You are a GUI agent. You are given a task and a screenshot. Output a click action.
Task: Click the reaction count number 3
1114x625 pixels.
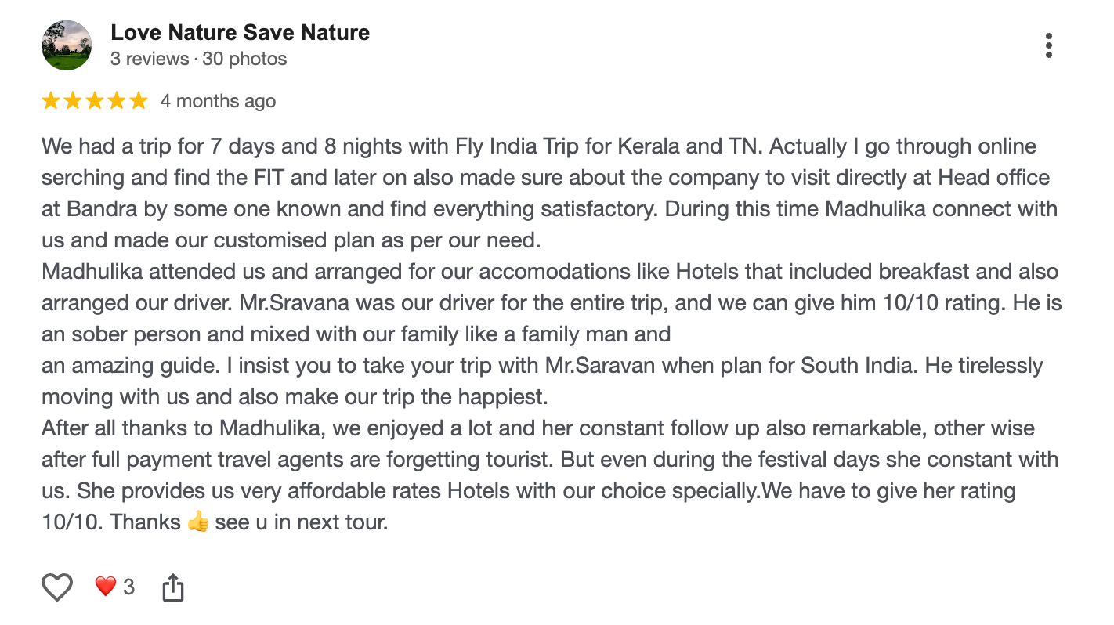[x=129, y=587]
